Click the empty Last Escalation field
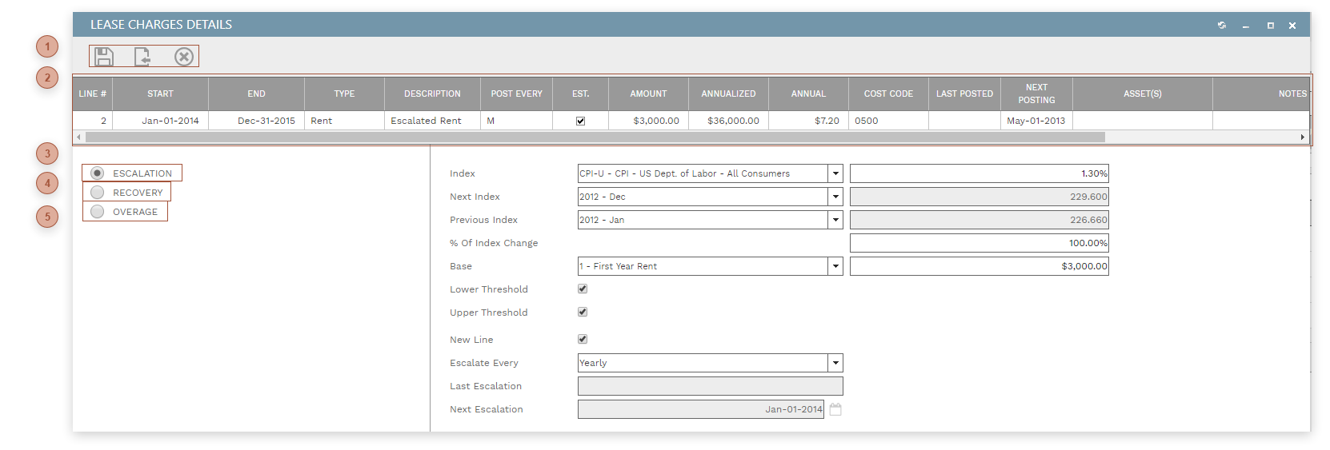 point(711,386)
